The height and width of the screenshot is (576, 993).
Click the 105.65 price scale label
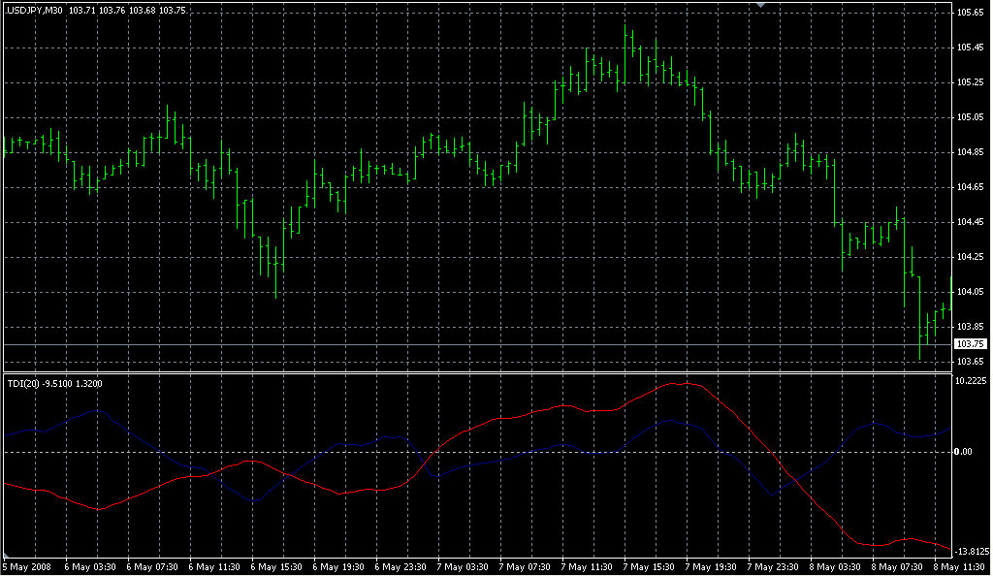(x=971, y=13)
